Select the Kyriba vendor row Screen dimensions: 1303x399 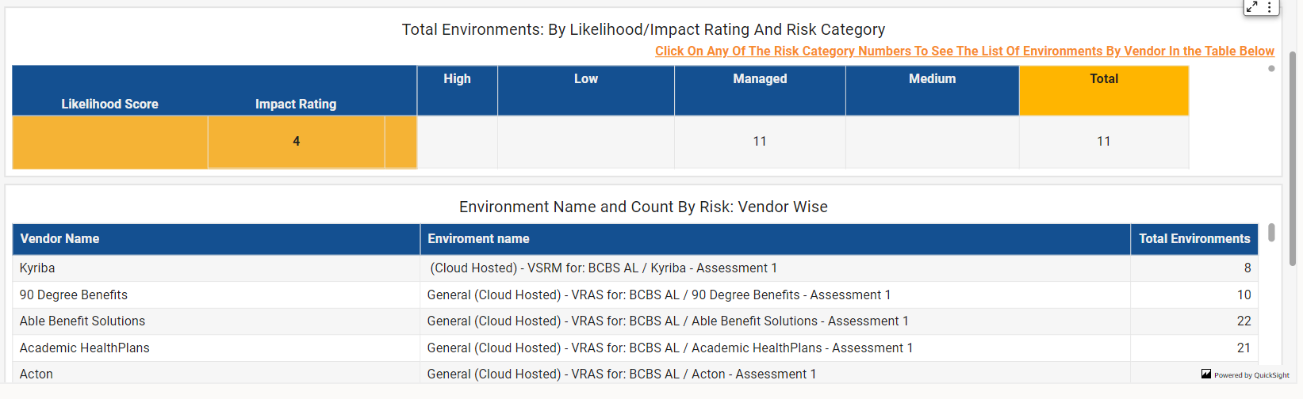pyautogui.click(x=635, y=268)
